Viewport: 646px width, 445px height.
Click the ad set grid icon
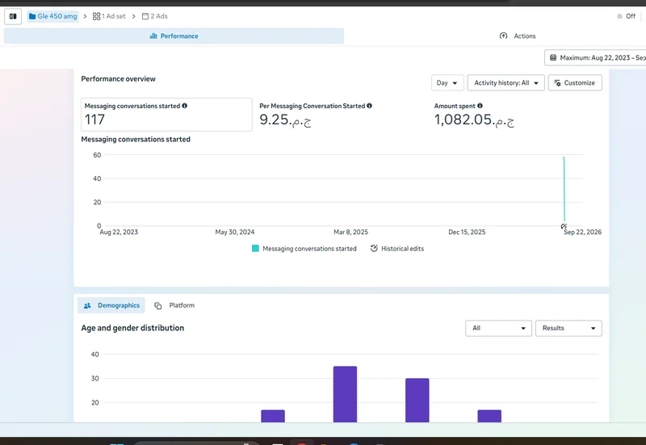[96, 16]
